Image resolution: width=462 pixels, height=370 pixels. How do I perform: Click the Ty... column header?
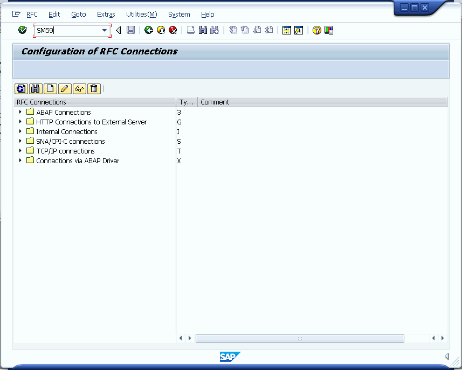(x=187, y=102)
